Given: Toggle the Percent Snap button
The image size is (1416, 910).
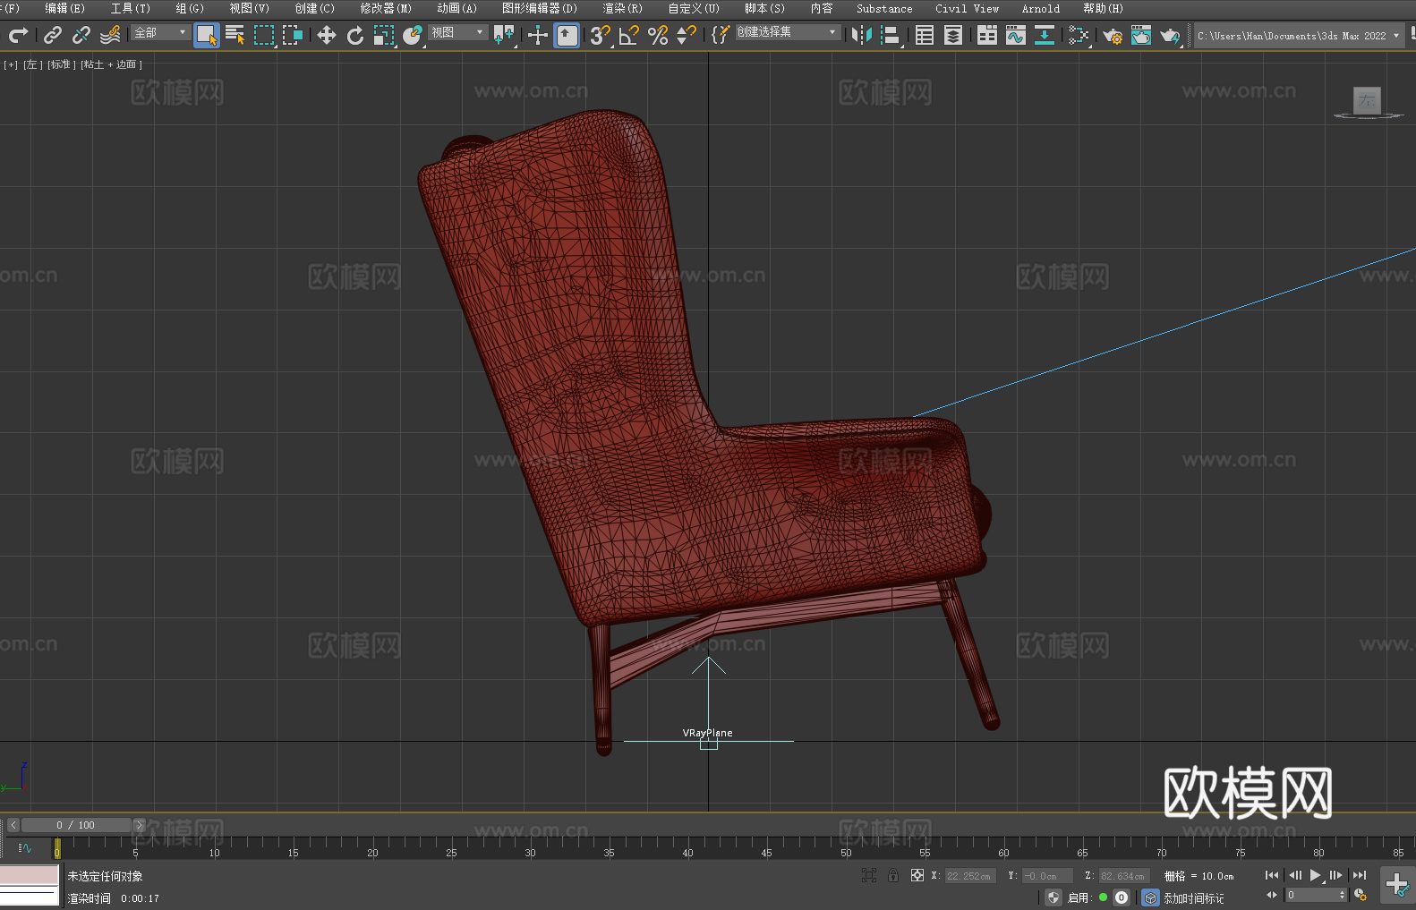Looking at the screenshot, I should click(x=658, y=35).
